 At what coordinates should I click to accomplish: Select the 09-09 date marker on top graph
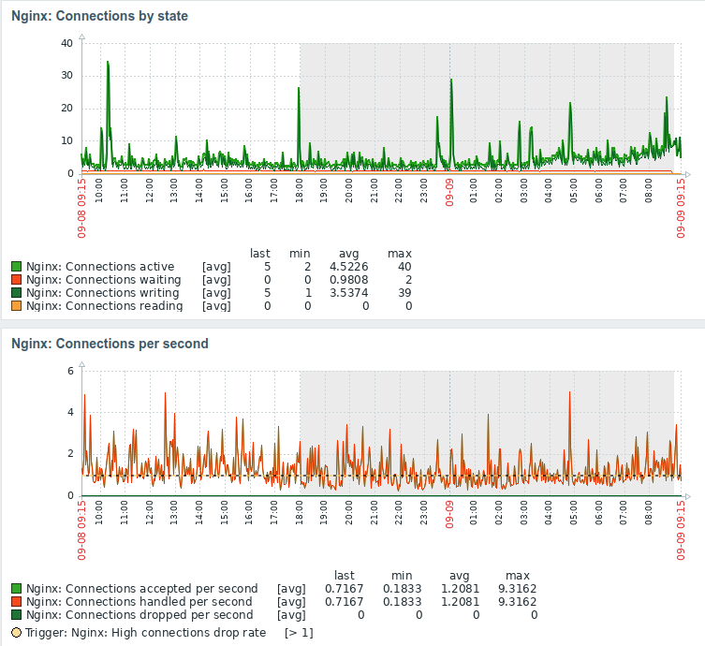click(449, 193)
